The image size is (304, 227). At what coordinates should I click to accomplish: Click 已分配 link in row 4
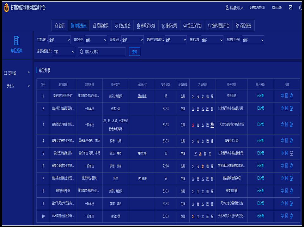coord(261,141)
